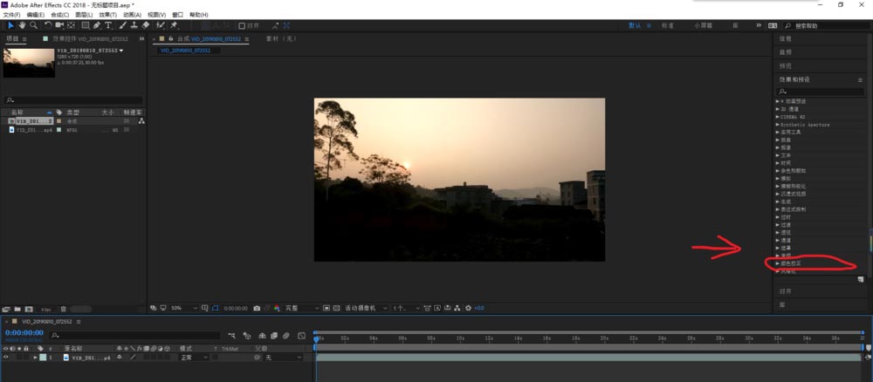Select the Hand tool in toolbar
Screen dimensions: 873x382
pos(23,25)
